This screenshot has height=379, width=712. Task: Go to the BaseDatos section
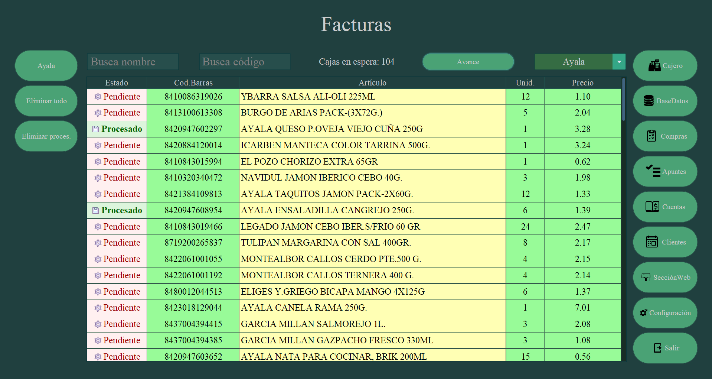[665, 101]
